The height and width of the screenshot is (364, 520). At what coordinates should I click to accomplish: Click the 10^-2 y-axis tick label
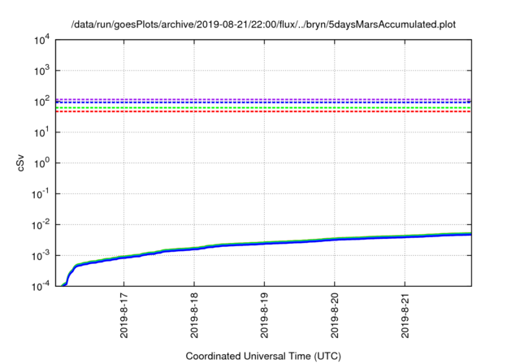coord(41,225)
